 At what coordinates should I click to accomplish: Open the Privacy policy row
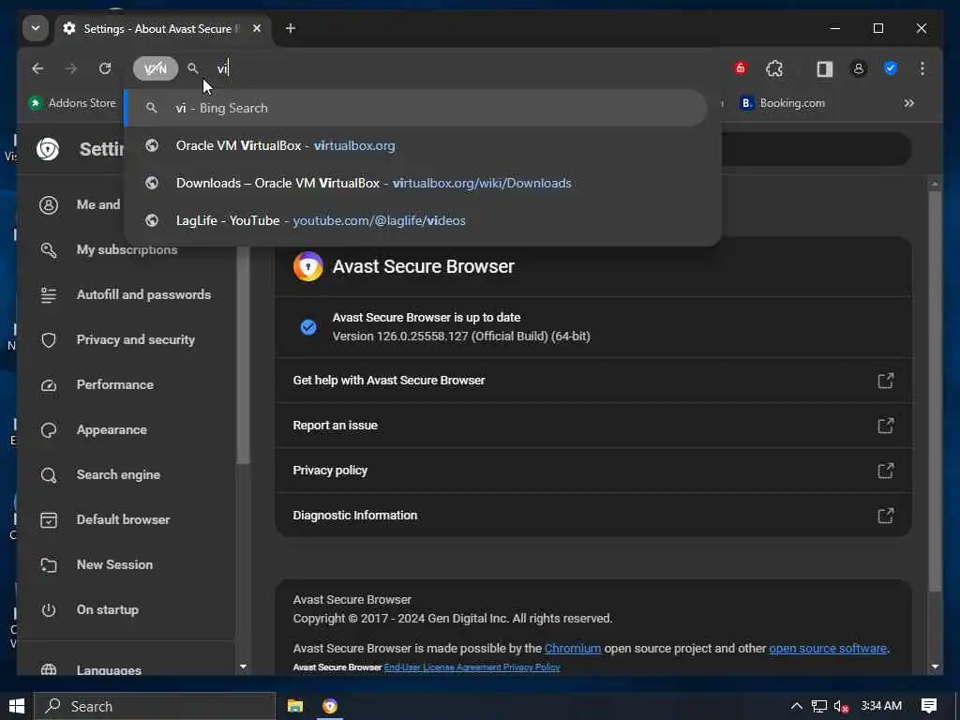tap(593, 471)
